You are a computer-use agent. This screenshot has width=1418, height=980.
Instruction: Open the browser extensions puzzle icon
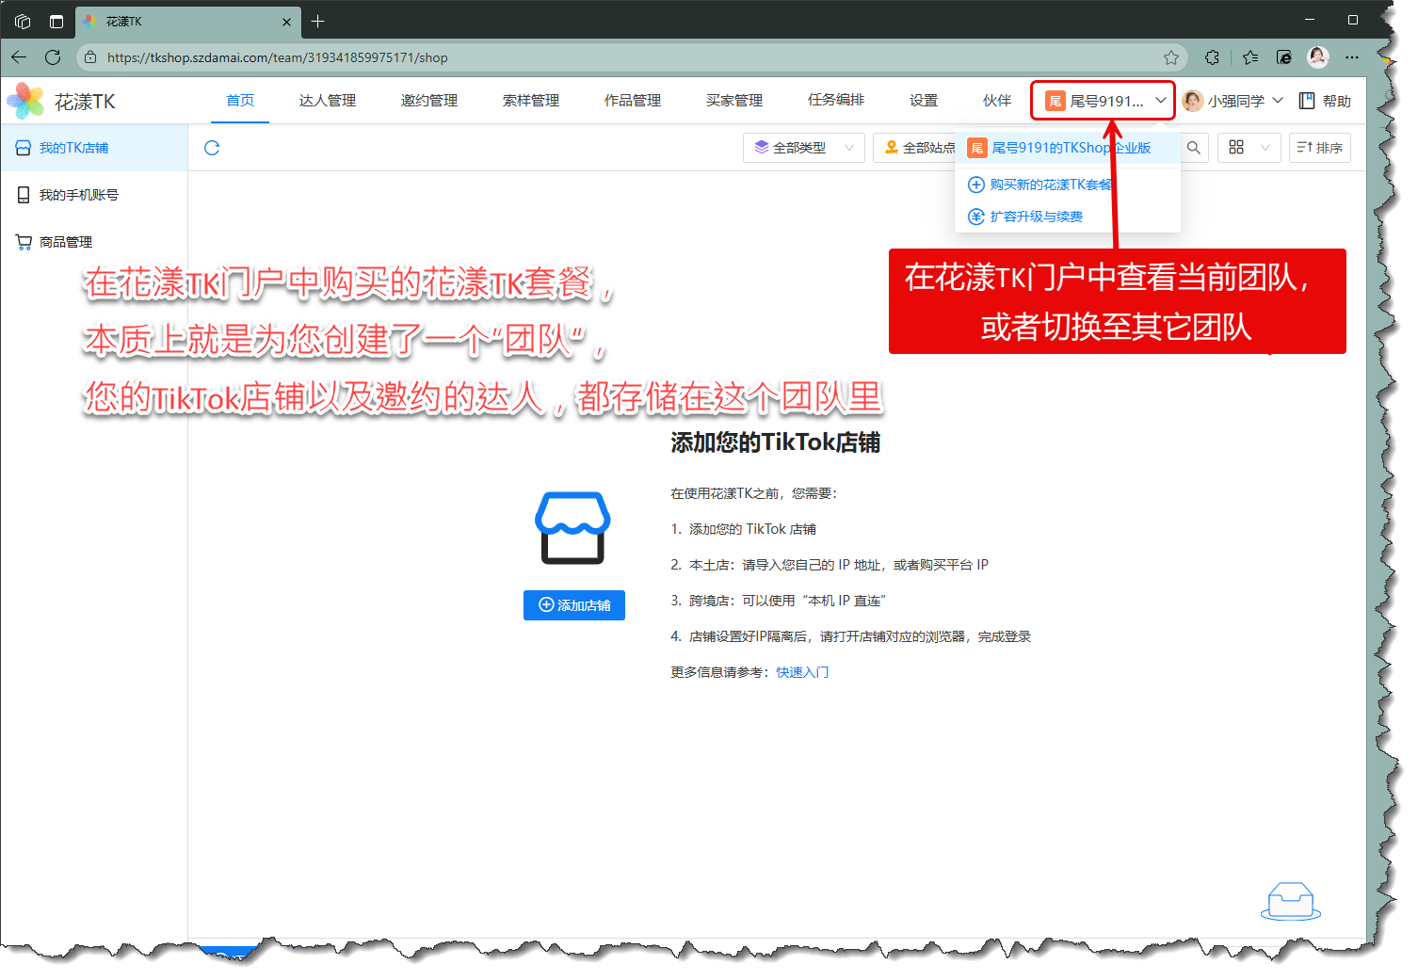[x=1212, y=57]
